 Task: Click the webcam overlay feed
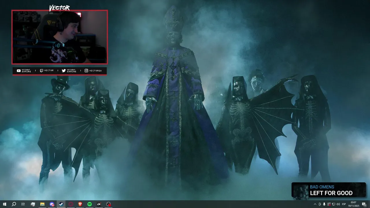[x=60, y=37]
